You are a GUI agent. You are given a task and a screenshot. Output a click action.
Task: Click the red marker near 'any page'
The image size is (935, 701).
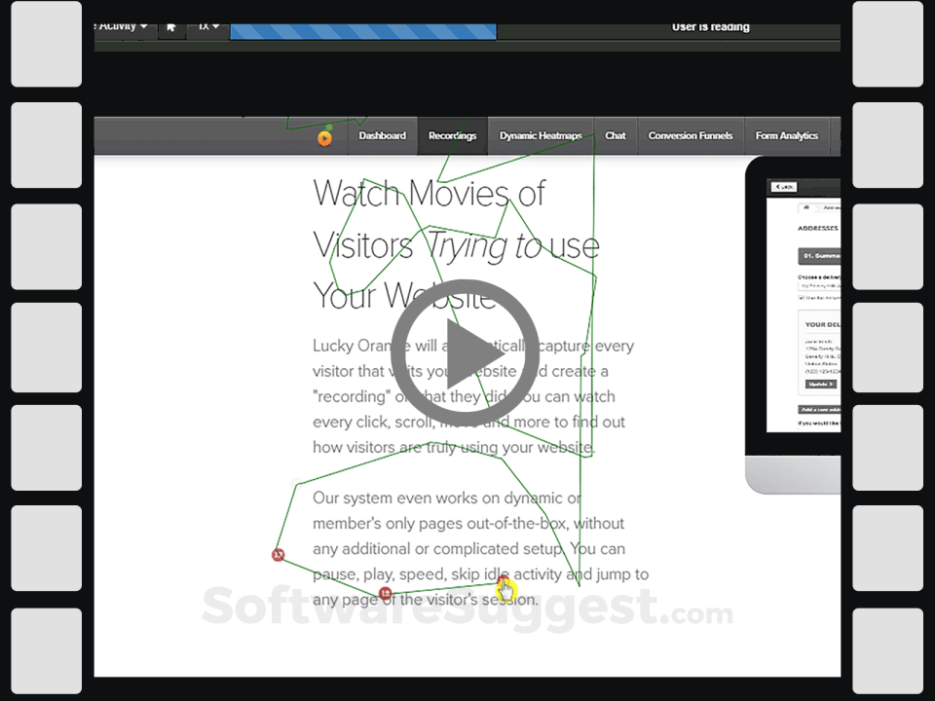[386, 593]
